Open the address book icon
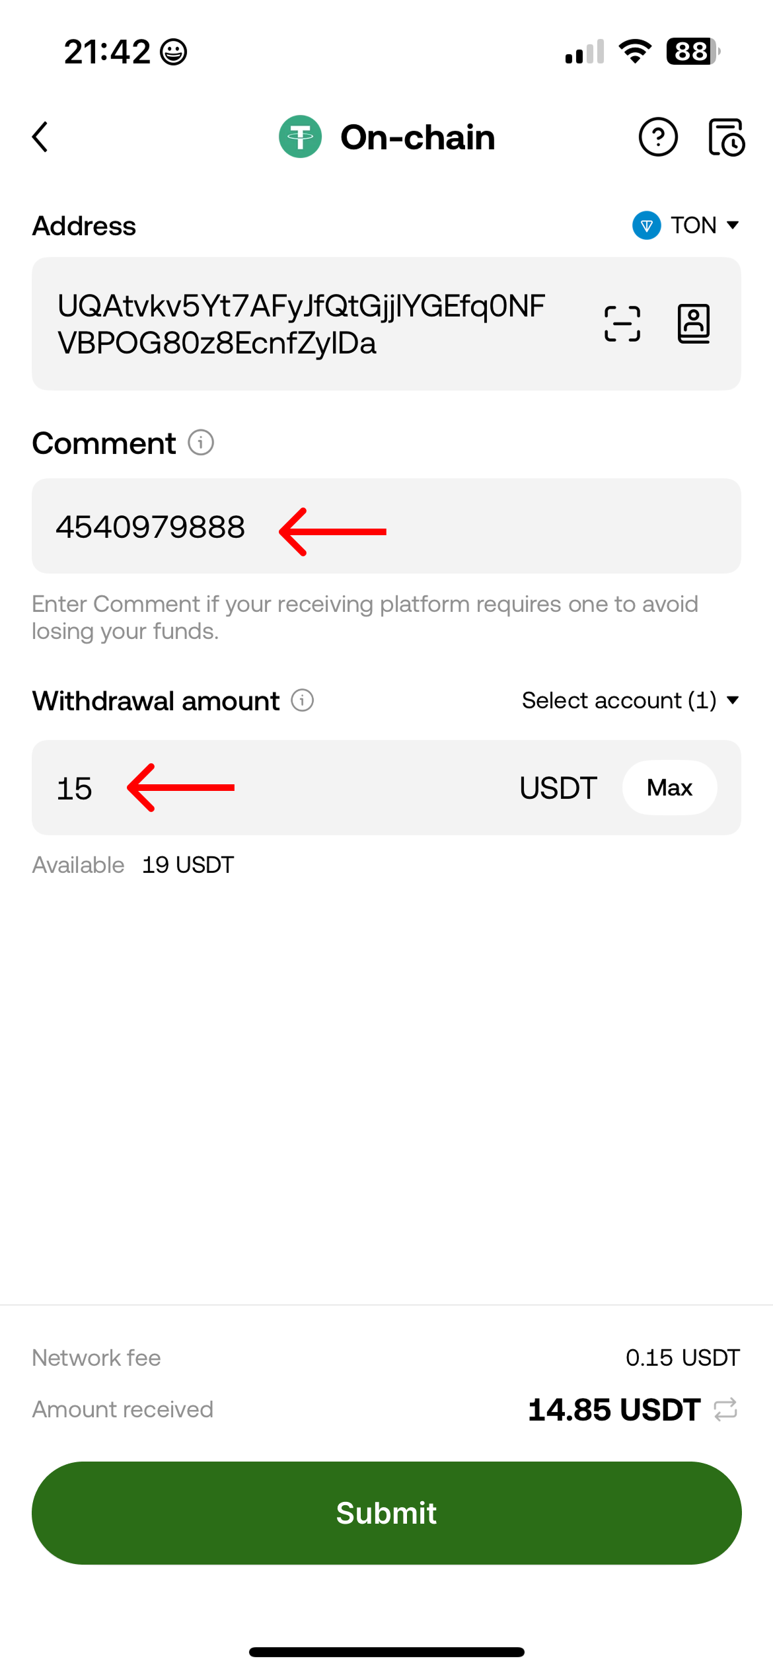Screen dimensions: 773x1673 tap(694, 324)
